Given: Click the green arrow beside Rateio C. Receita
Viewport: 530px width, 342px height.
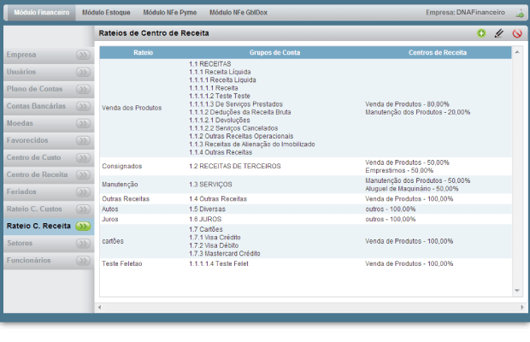Looking at the screenshot, I should point(82,226).
